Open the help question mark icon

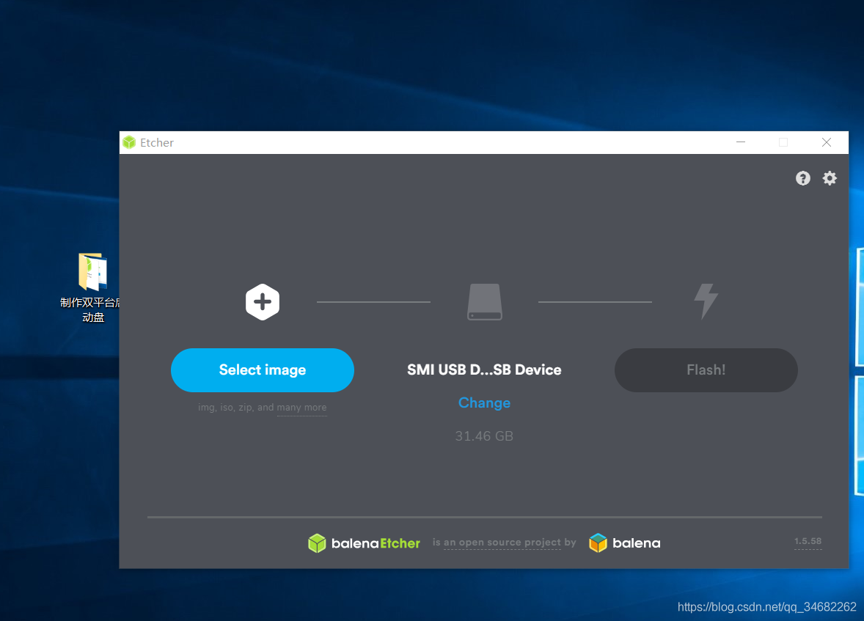(803, 178)
